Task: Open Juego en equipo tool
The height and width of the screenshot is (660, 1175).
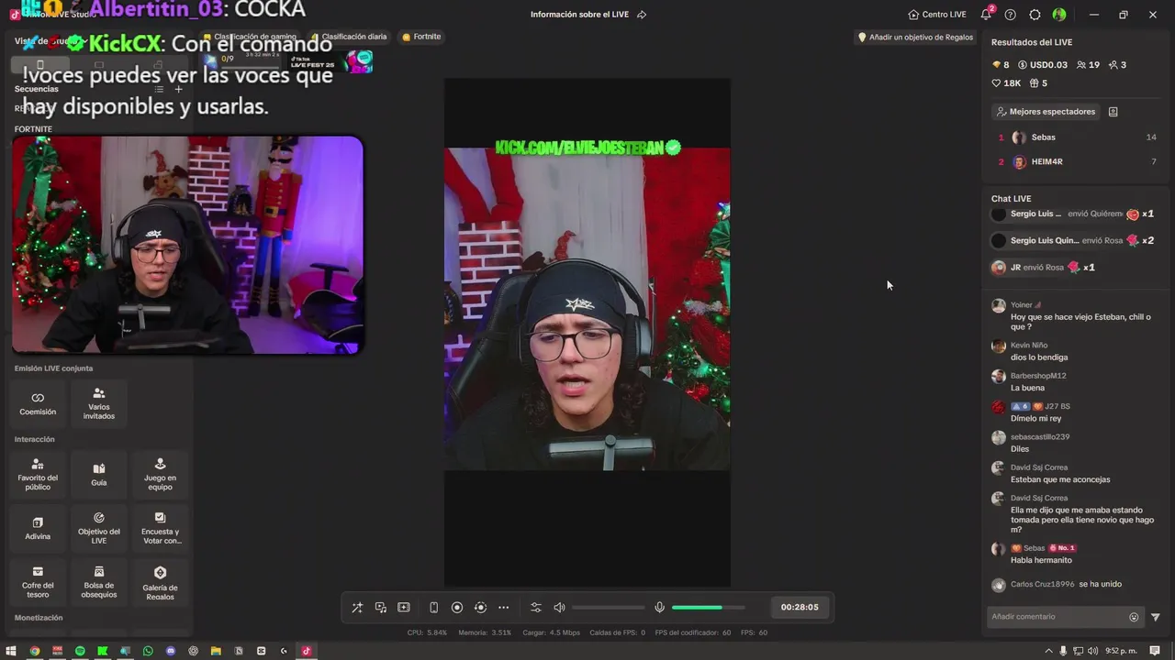Action: coord(160,474)
